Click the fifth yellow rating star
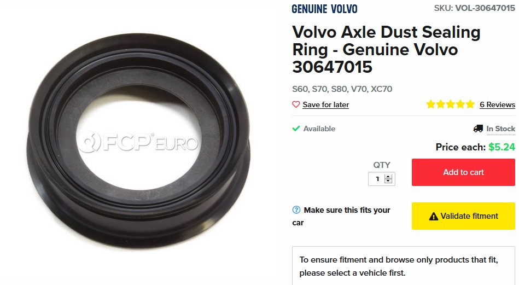Viewport: 519px width, 285px height. pos(470,104)
